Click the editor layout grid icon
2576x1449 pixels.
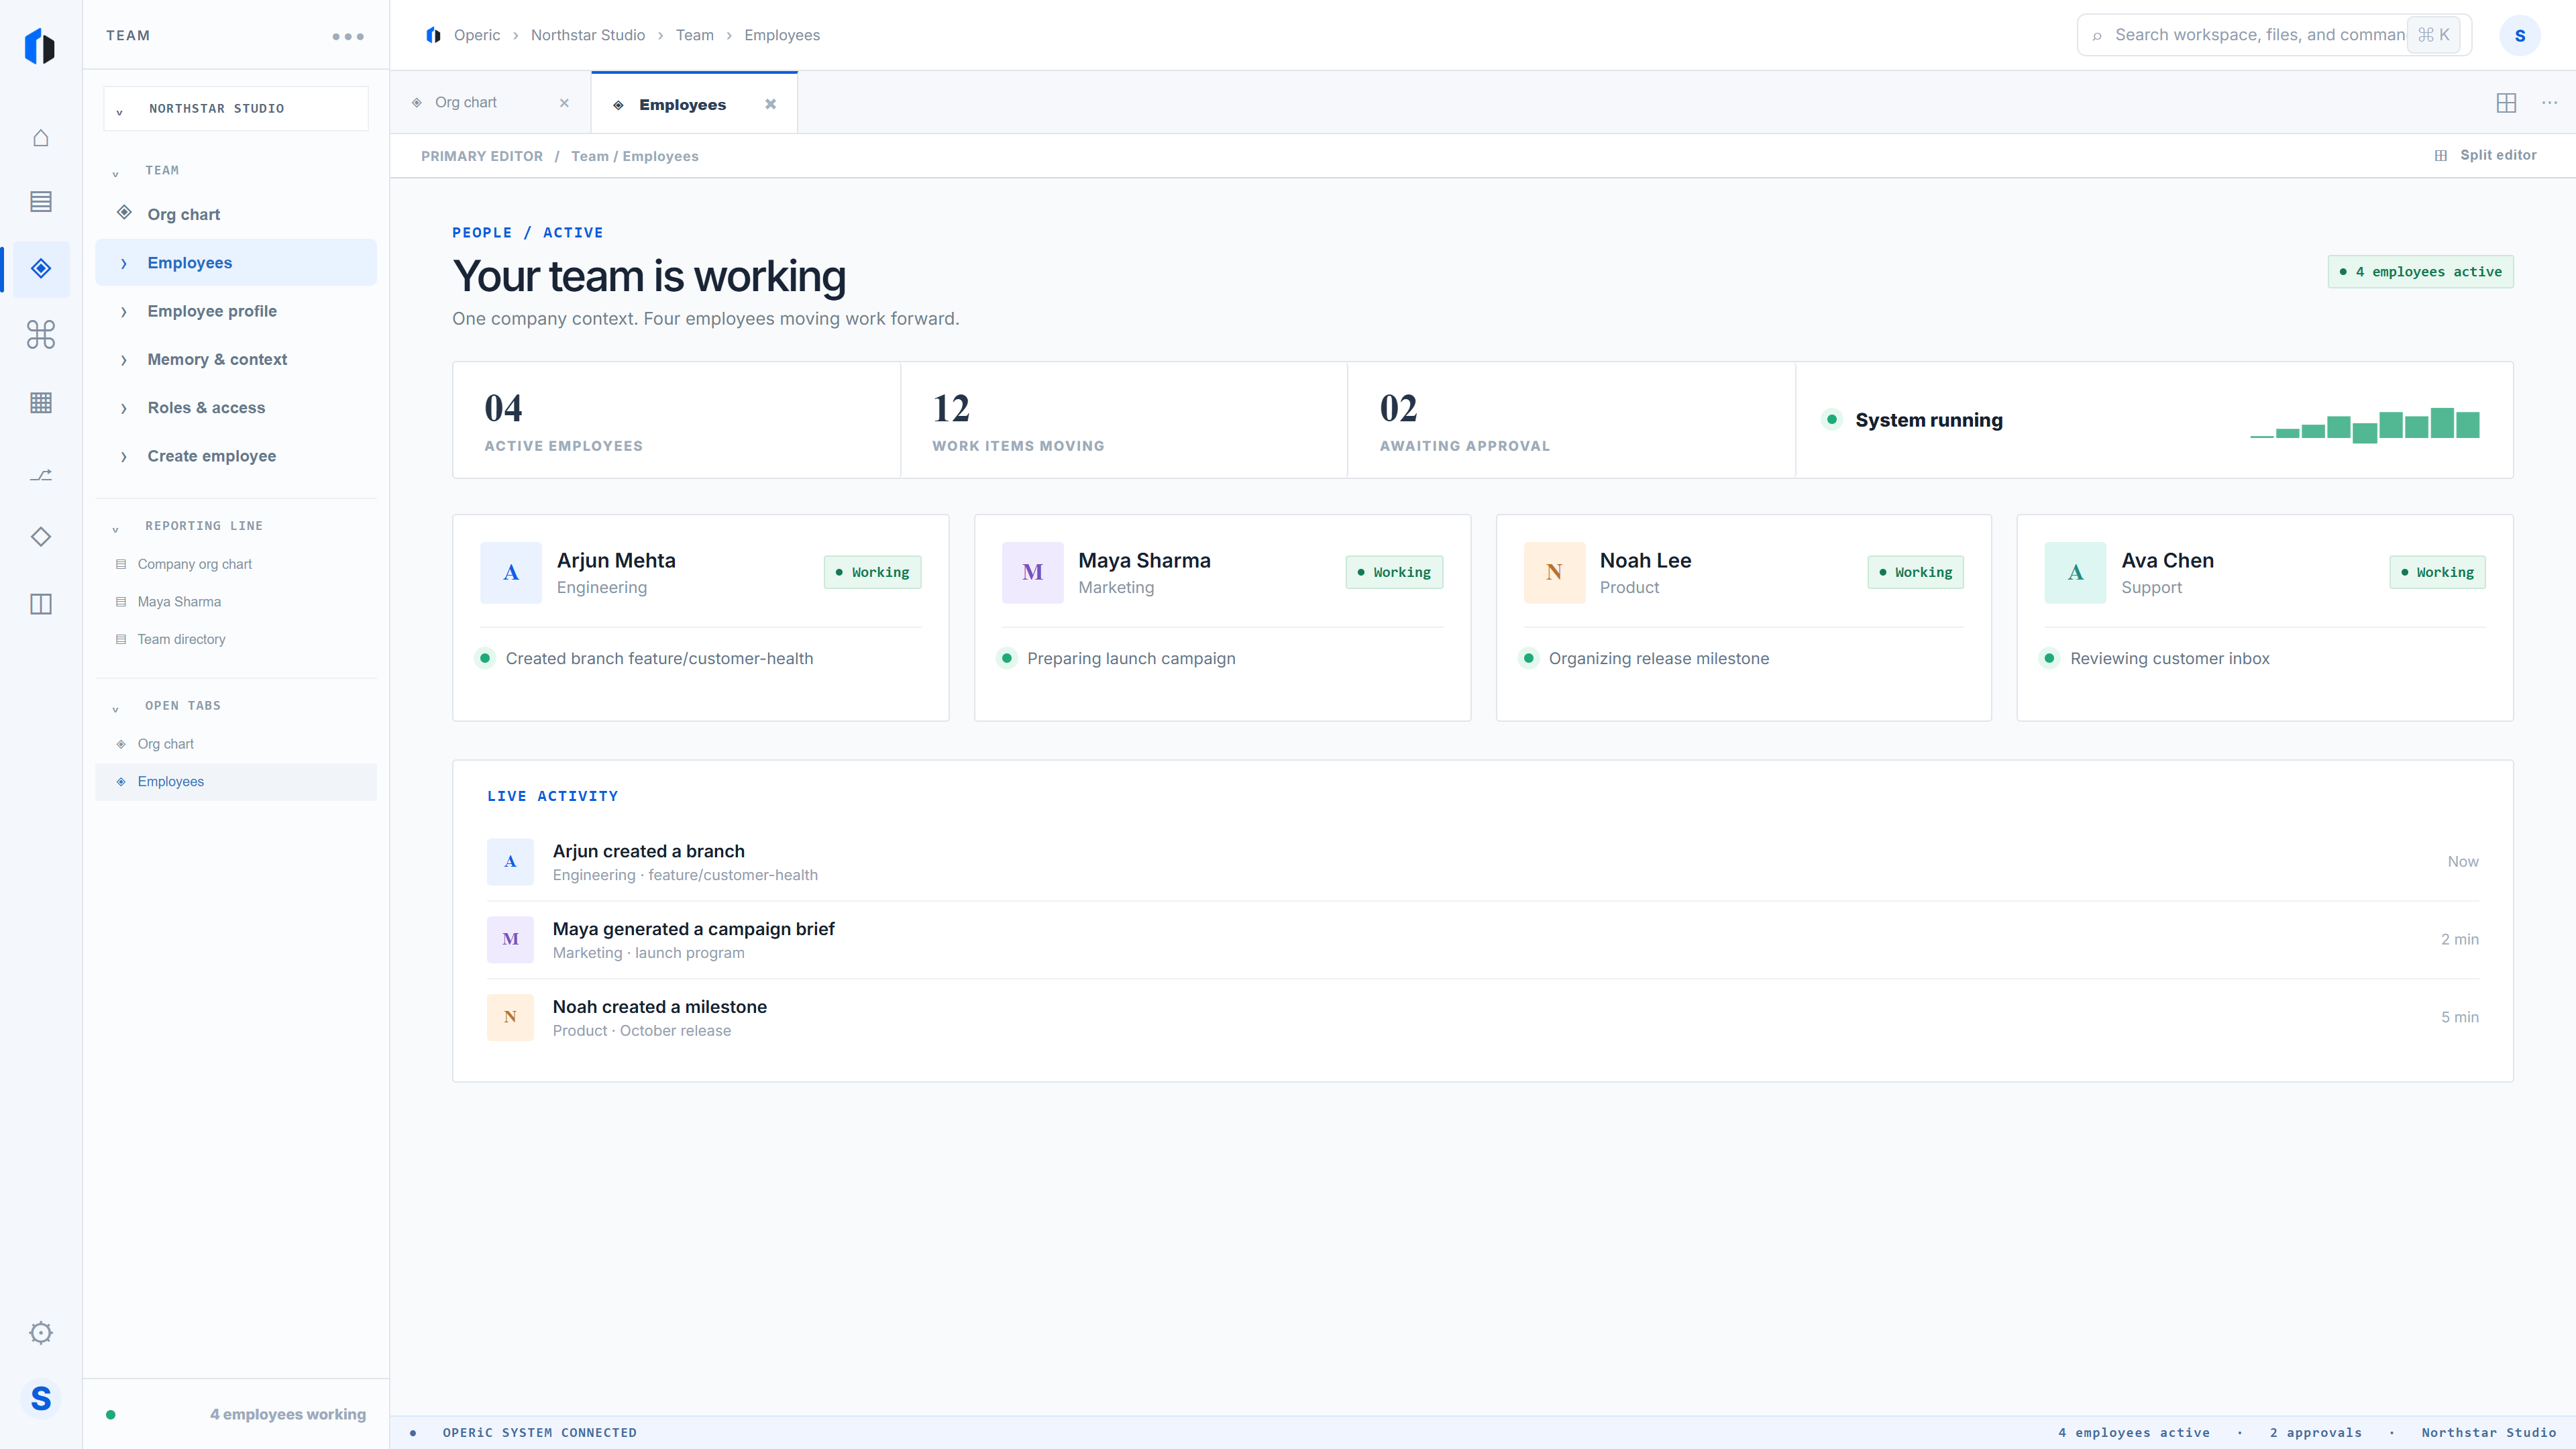click(2506, 103)
